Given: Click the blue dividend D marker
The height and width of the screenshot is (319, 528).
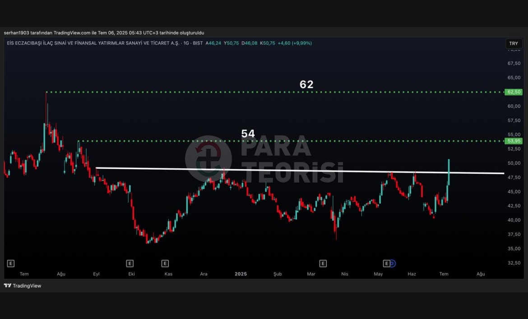Looking at the screenshot, I should click(x=392, y=264).
